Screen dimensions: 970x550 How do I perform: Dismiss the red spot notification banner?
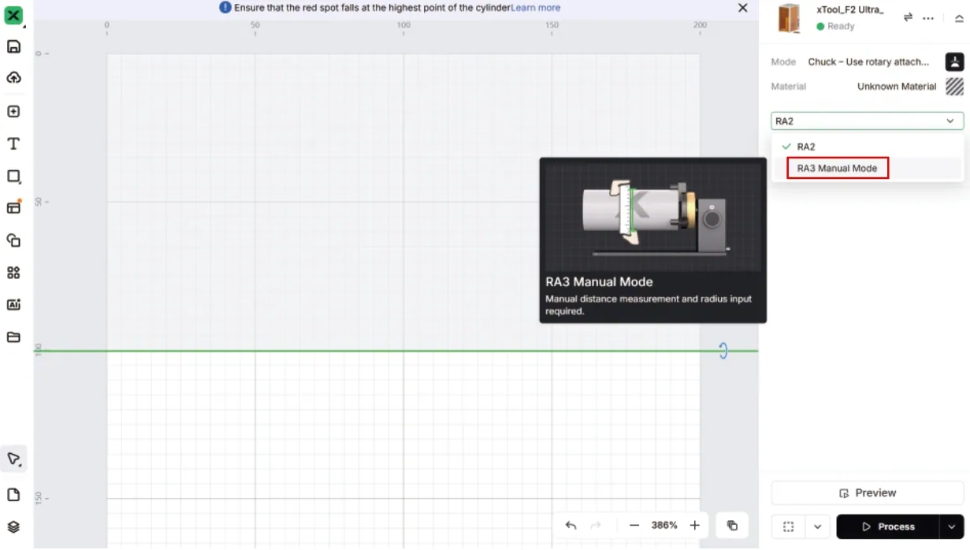742,8
